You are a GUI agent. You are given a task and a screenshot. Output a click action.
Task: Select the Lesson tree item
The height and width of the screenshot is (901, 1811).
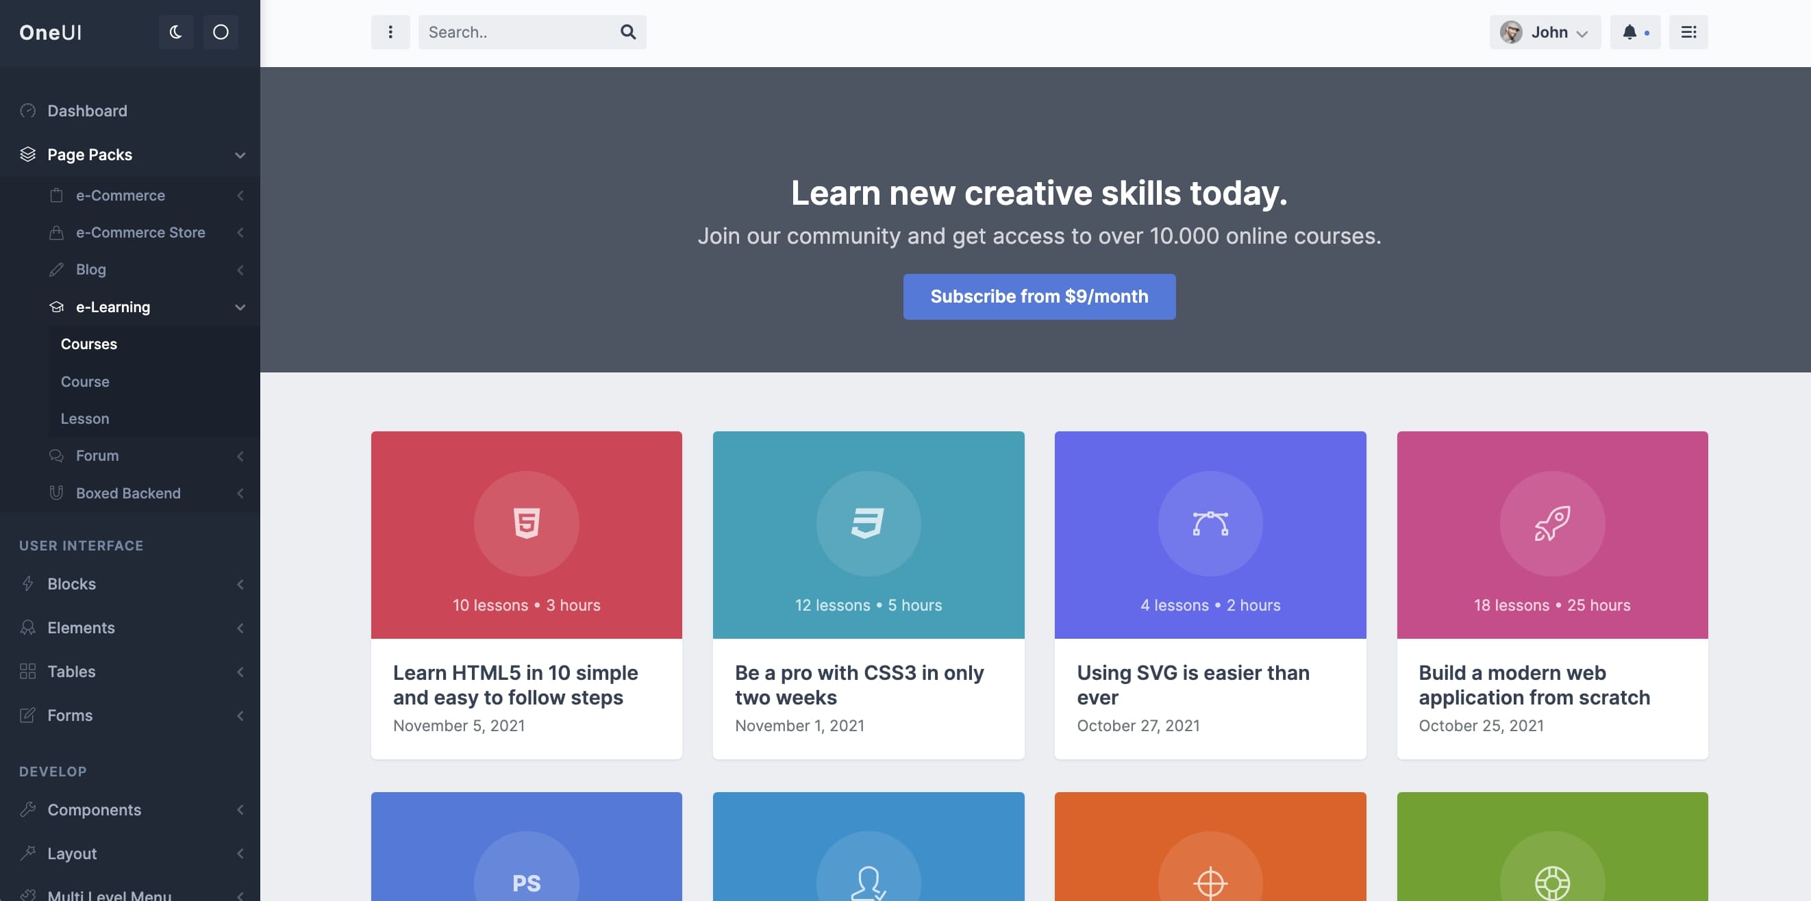point(84,418)
